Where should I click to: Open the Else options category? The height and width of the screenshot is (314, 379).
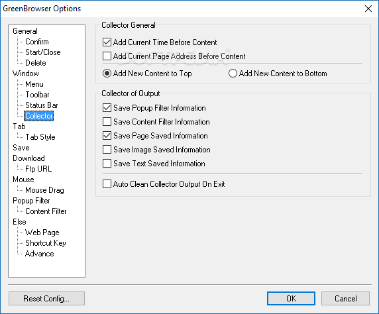point(19,222)
